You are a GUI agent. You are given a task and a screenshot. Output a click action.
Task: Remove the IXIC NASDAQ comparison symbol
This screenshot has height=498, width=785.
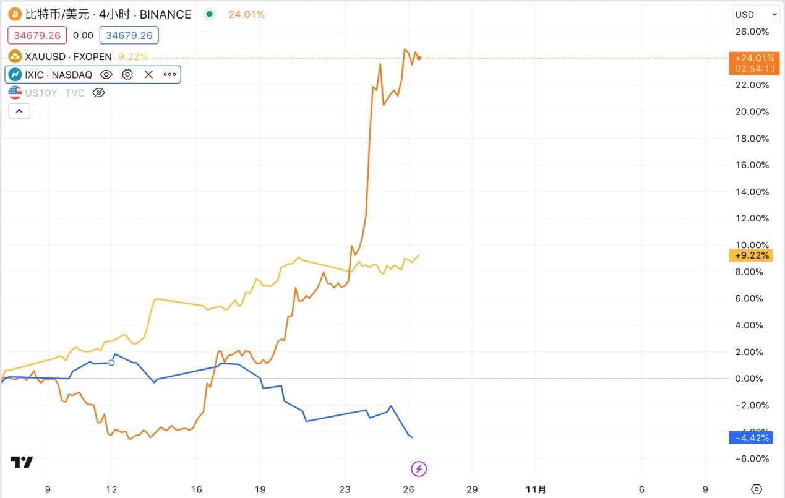pos(148,75)
